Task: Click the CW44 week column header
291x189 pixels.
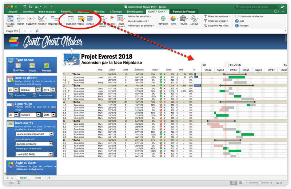Action: click(x=233, y=70)
